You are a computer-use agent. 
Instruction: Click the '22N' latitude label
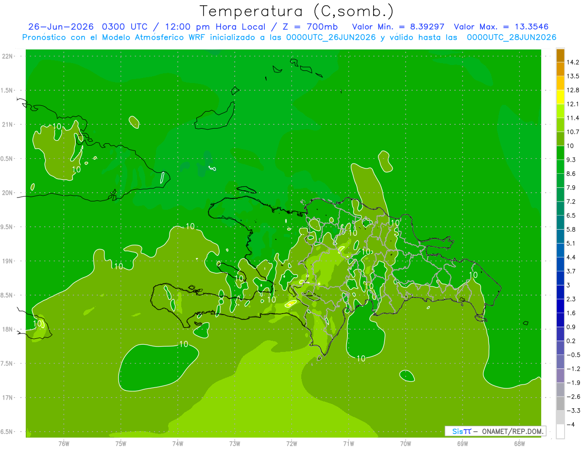7,56
